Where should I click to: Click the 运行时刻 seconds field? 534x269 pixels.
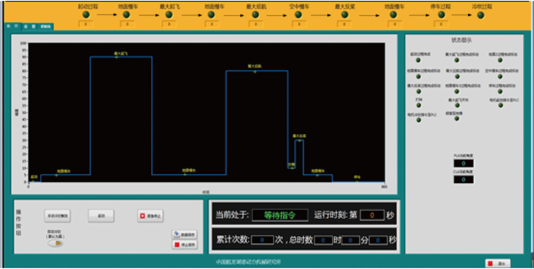tap(372, 215)
